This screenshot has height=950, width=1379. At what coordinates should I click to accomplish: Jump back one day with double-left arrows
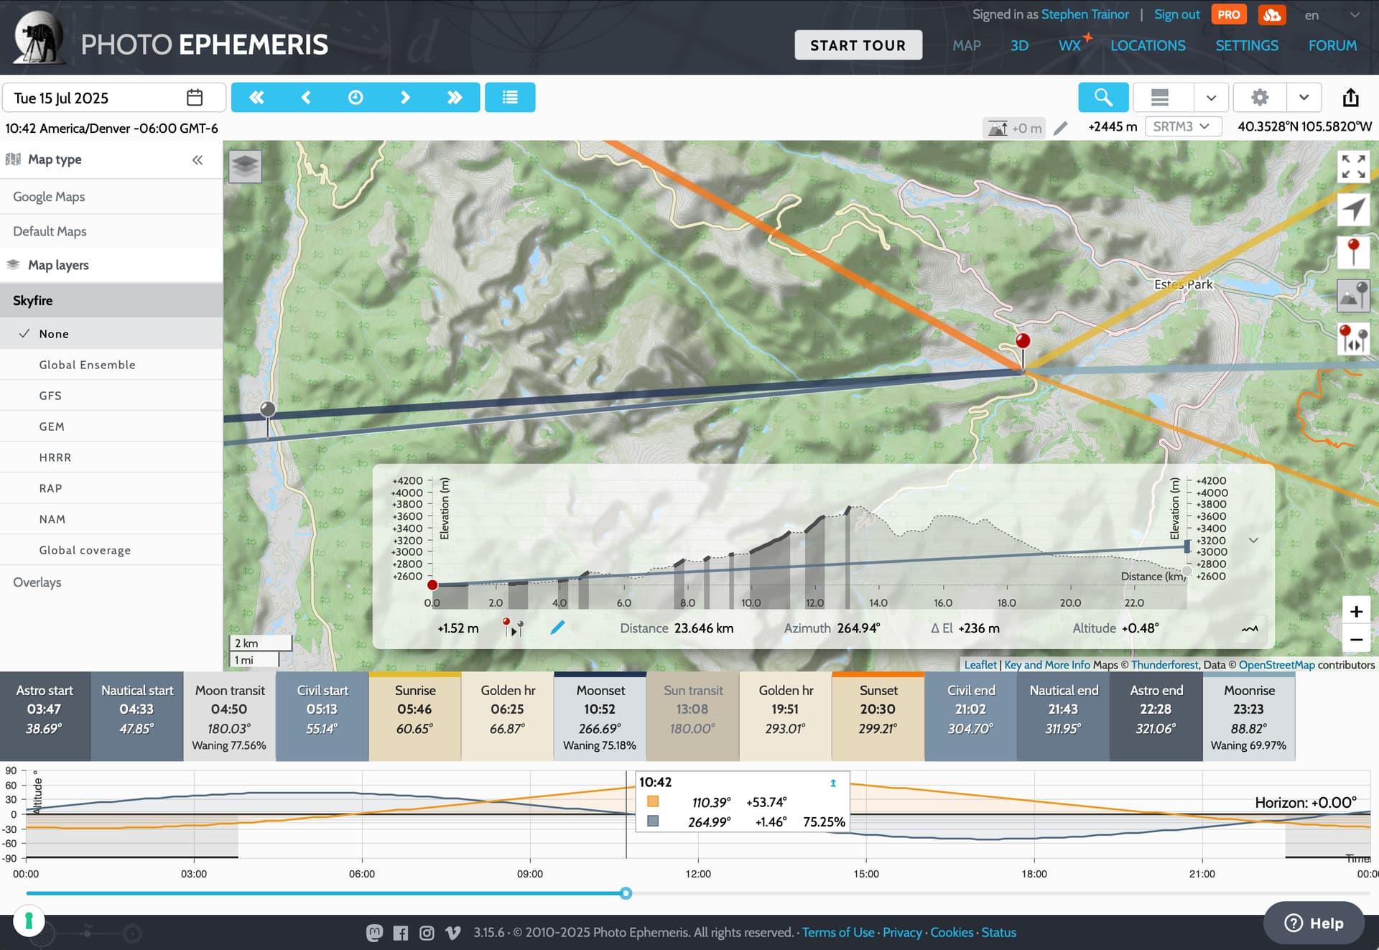(x=256, y=98)
